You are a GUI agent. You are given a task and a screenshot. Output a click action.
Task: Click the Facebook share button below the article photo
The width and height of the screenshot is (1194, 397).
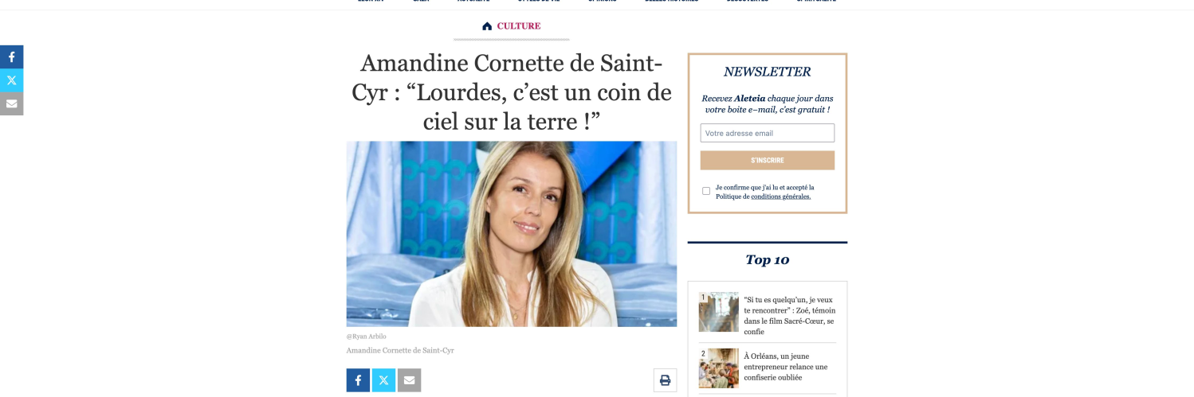click(x=358, y=380)
